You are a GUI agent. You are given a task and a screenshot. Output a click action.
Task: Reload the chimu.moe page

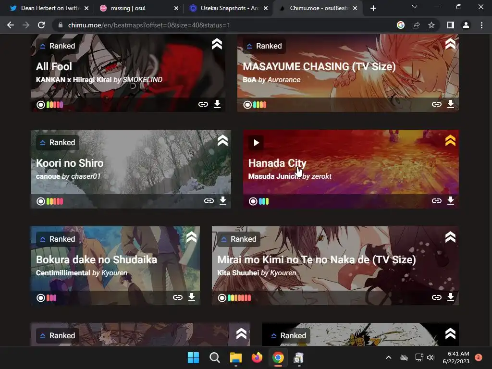coord(41,25)
